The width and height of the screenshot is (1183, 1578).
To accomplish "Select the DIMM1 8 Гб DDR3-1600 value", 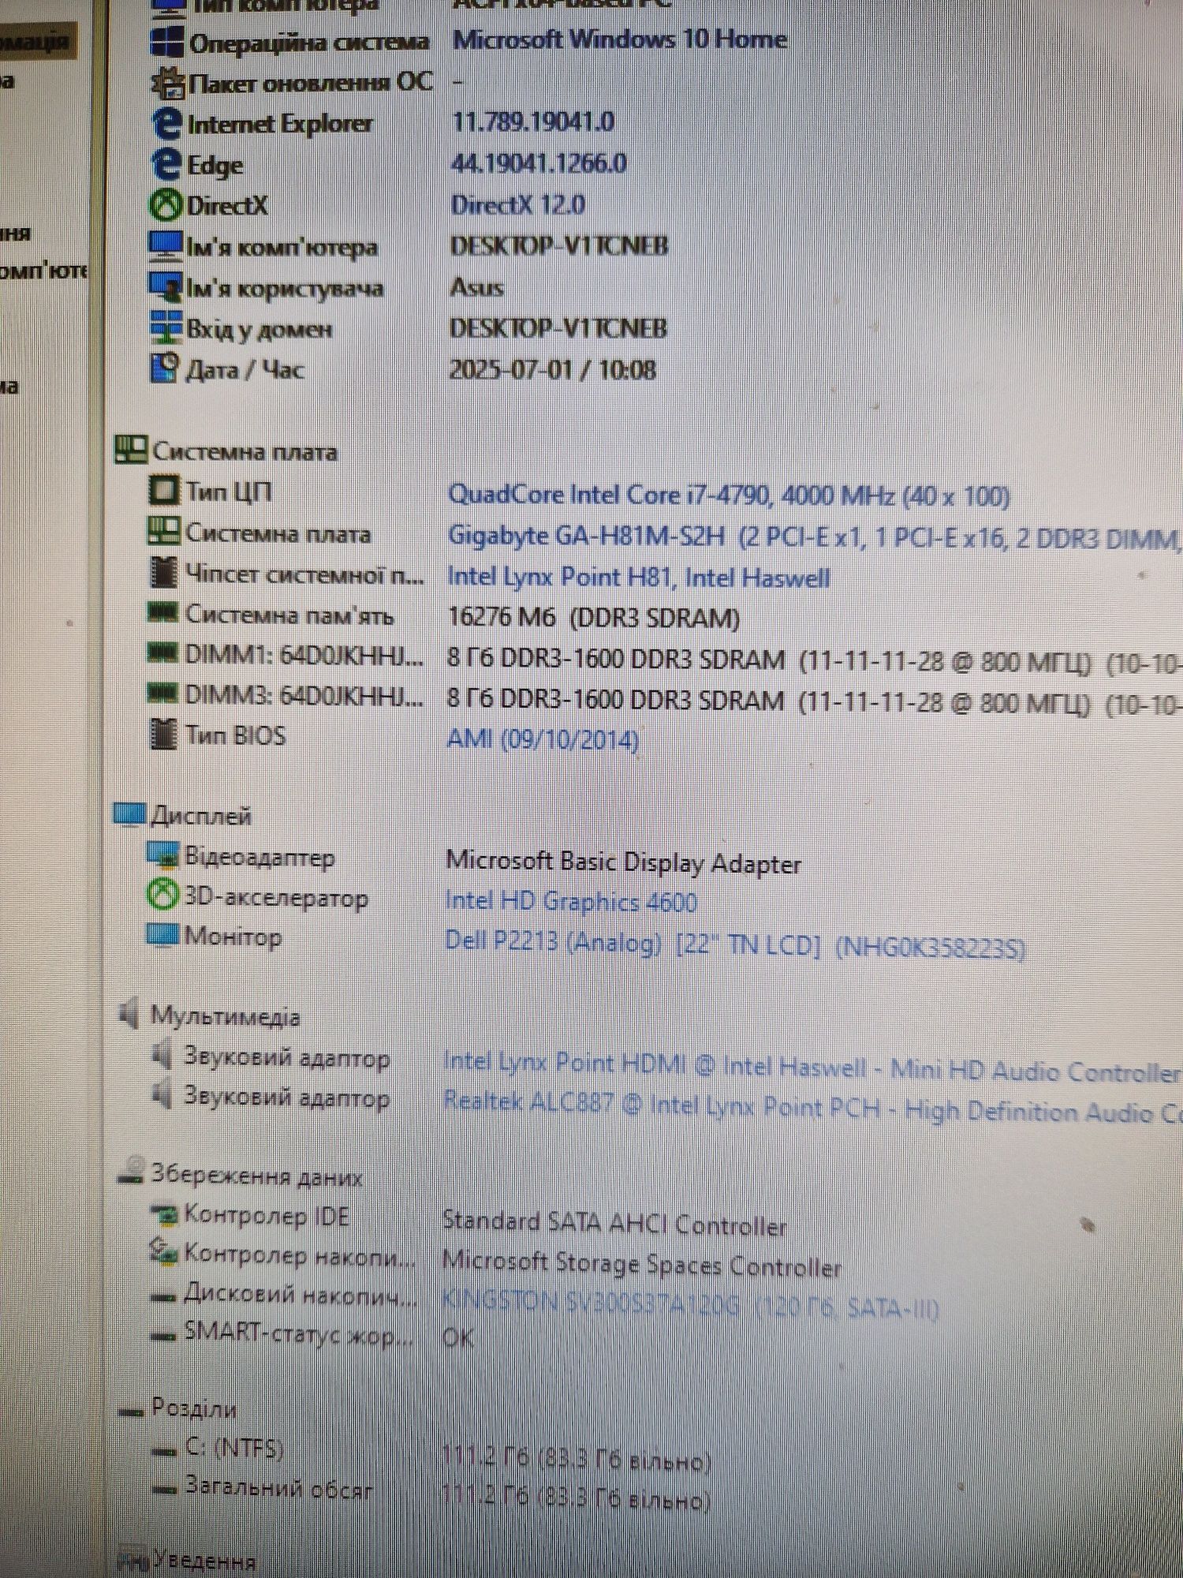I will tap(815, 661).
